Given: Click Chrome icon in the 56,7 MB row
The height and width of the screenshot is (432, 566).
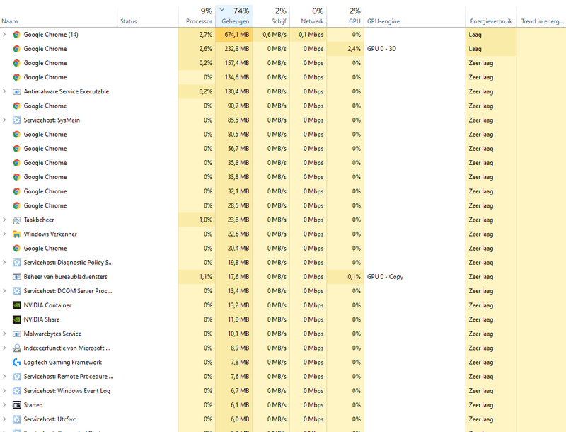Looking at the screenshot, I should pyautogui.click(x=16, y=149).
